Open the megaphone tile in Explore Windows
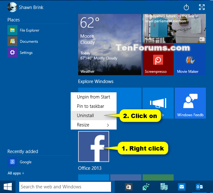Screen dimensions: 213x193 pos(158,103)
